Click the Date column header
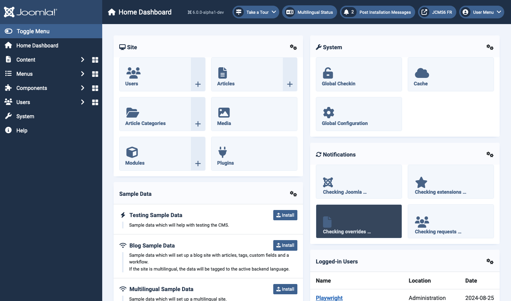The width and height of the screenshot is (511, 301). 471,280
